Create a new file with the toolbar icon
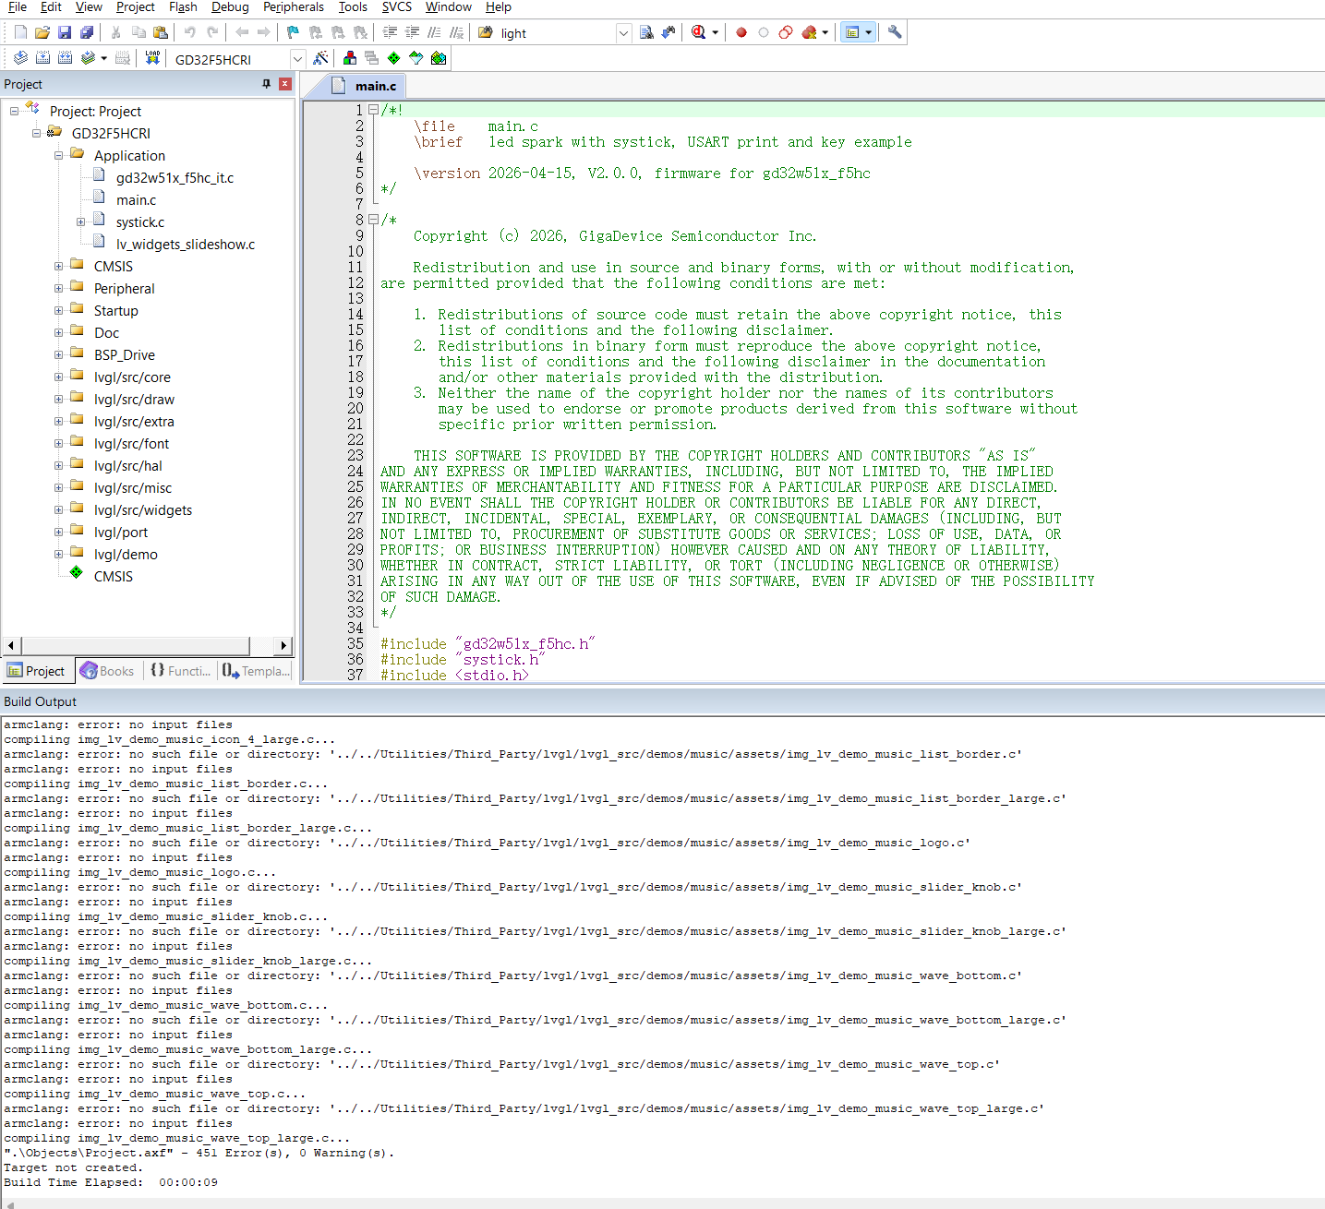The width and height of the screenshot is (1325, 1209). 20,32
